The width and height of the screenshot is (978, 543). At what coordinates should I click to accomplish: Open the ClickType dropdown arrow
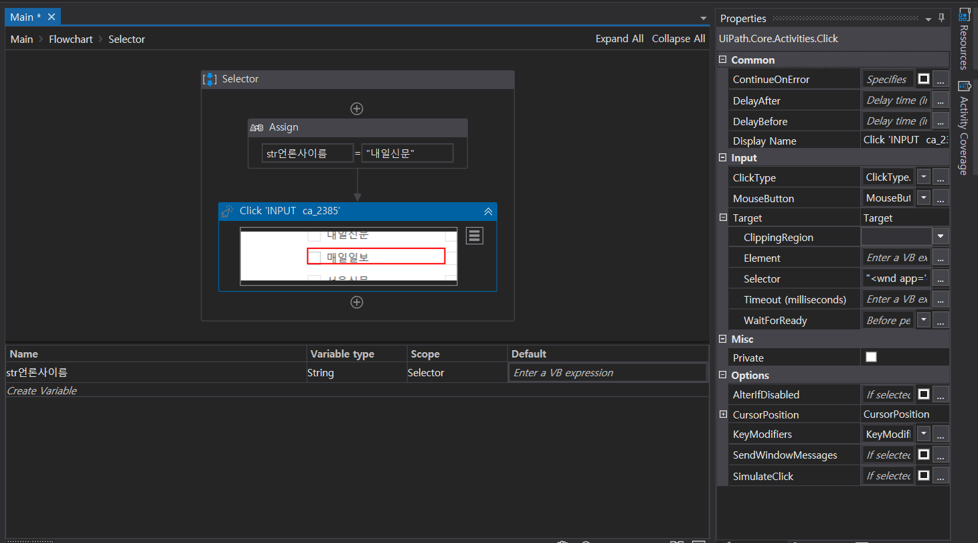(924, 177)
